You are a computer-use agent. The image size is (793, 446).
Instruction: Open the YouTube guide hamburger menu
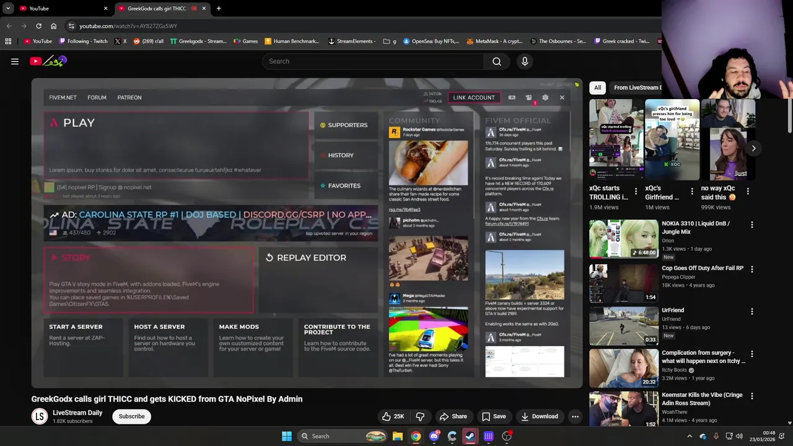coord(15,61)
